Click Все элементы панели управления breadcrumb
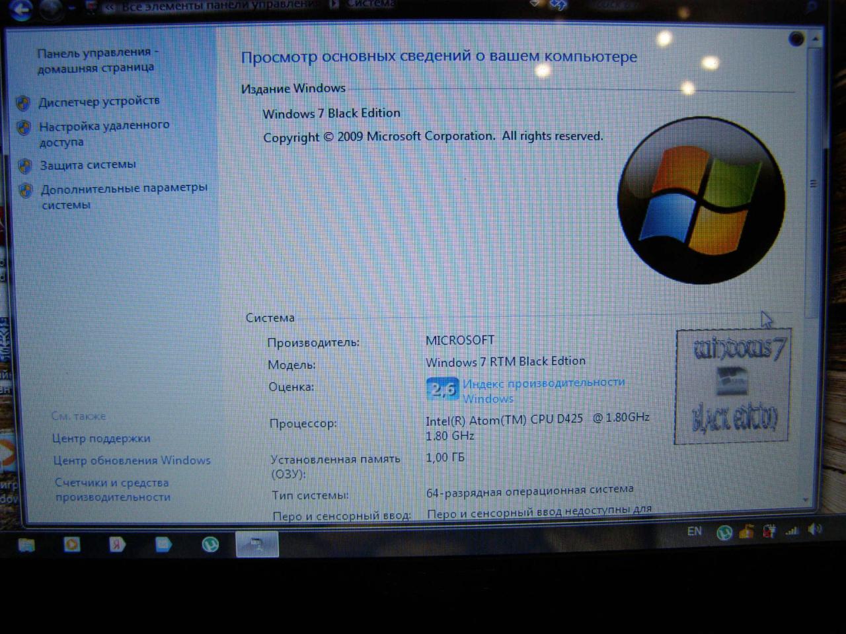Image resolution: width=846 pixels, height=634 pixels. [x=220, y=6]
